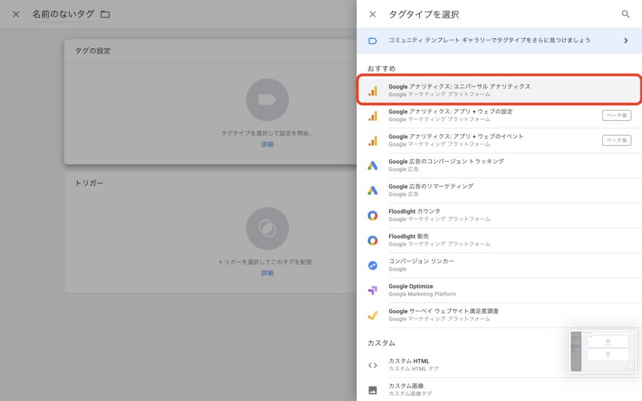Click トリガーを選択してこのタグを配信 text
The width and height of the screenshot is (642, 401).
coord(267,263)
